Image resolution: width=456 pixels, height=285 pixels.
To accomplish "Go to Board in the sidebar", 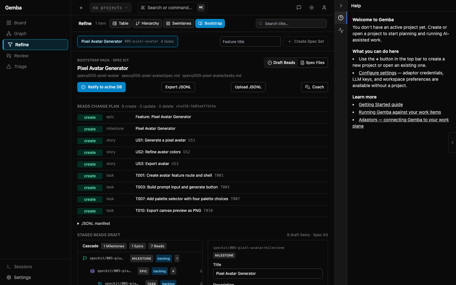I will point(35,23).
